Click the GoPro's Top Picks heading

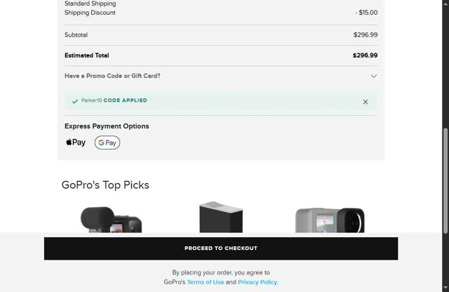click(x=105, y=185)
